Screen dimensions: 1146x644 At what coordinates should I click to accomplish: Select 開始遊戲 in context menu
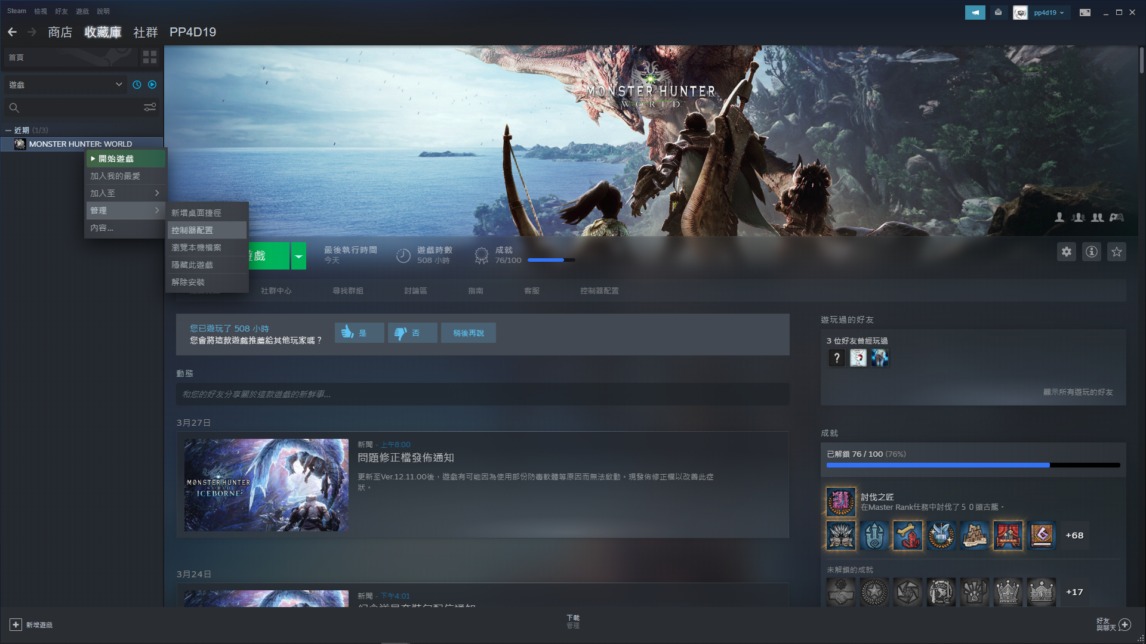(x=125, y=159)
